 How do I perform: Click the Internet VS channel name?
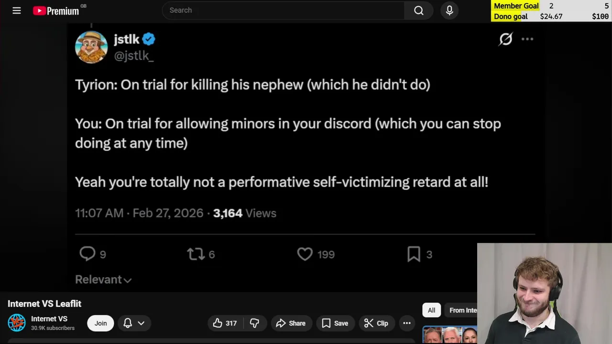pos(49,319)
